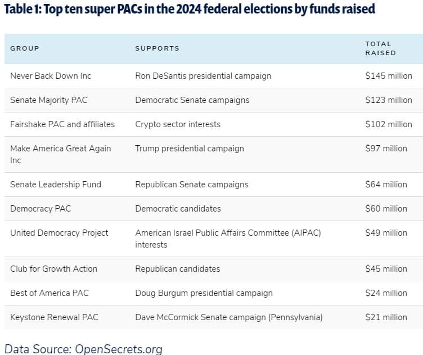Click the Crypto sector interests cell

[x=178, y=124]
